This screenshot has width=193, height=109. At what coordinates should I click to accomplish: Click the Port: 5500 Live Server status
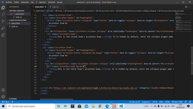(177, 102)
